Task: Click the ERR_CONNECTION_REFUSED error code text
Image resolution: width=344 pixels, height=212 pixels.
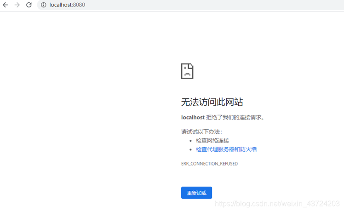Action: click(210, 164)
